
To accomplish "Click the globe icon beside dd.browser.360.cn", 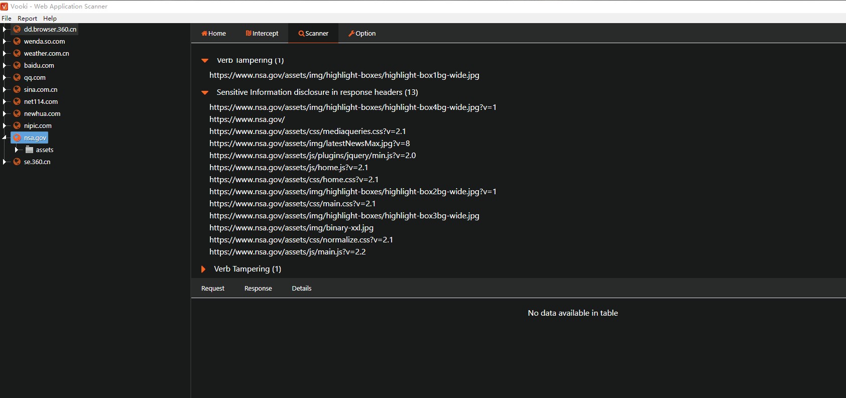I will tap(17, 29).
